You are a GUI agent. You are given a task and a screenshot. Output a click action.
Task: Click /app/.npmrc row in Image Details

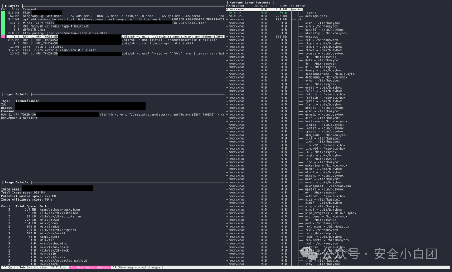(34, 236)
